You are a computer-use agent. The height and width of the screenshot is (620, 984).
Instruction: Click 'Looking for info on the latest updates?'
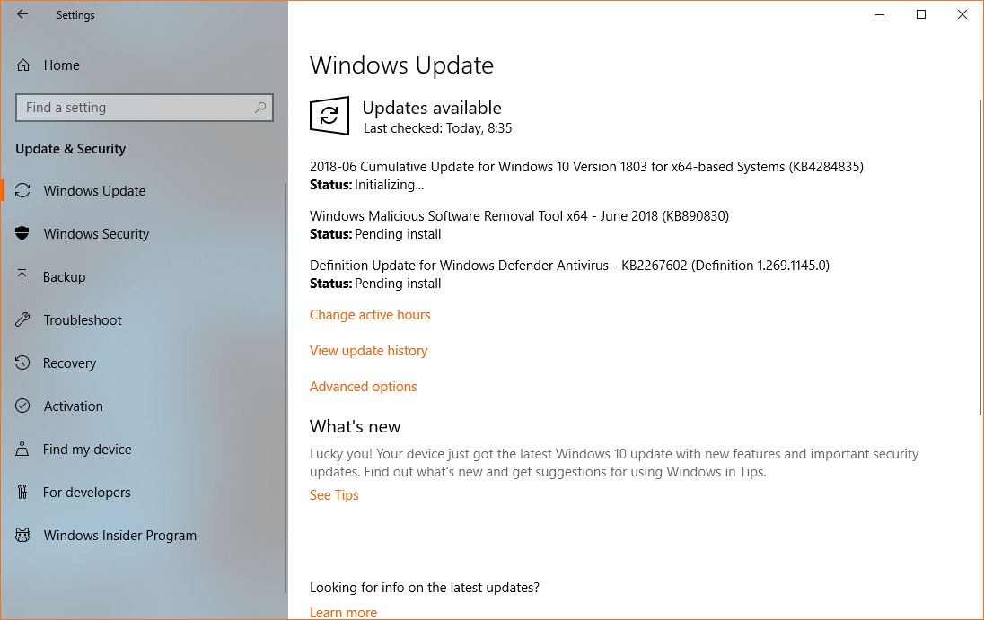[x=425, y=588]
